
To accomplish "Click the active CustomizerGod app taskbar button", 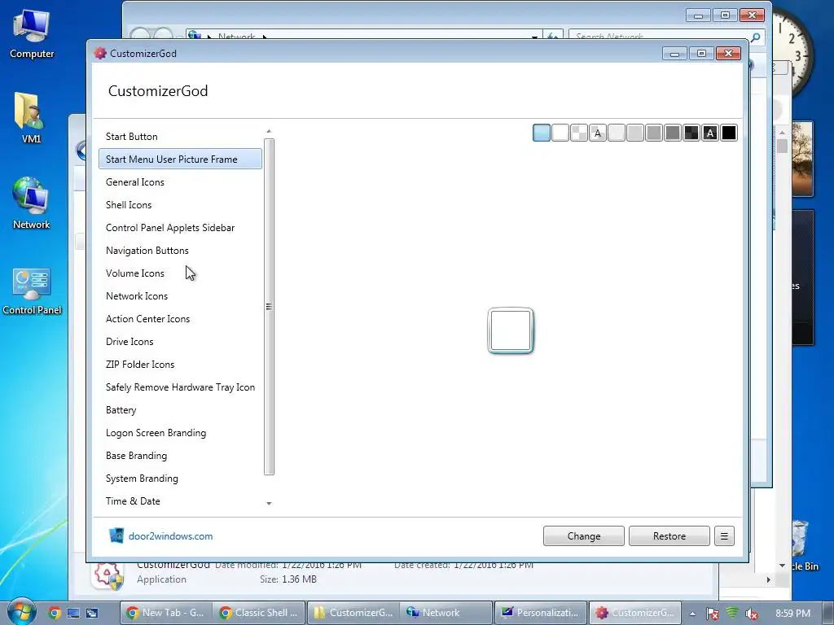I will [635, 613].
